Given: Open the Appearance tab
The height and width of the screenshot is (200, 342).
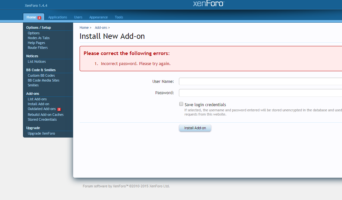Looking at the screenshot, I should 98,17.
